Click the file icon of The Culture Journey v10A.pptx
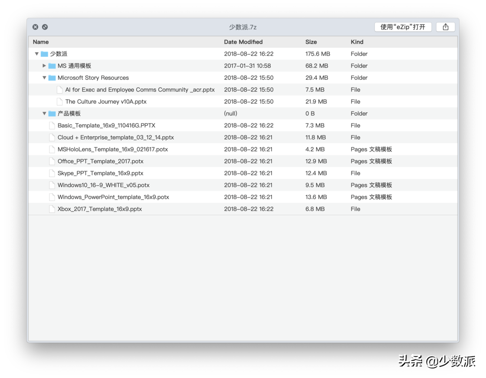 click(59, 101)
